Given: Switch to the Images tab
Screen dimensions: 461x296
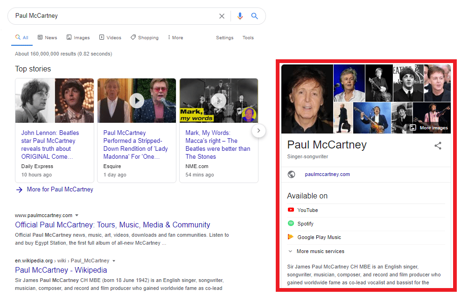Looking at the screenshot, I should 78,38.
